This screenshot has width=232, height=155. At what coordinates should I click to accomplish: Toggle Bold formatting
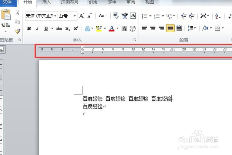(29, 28)
